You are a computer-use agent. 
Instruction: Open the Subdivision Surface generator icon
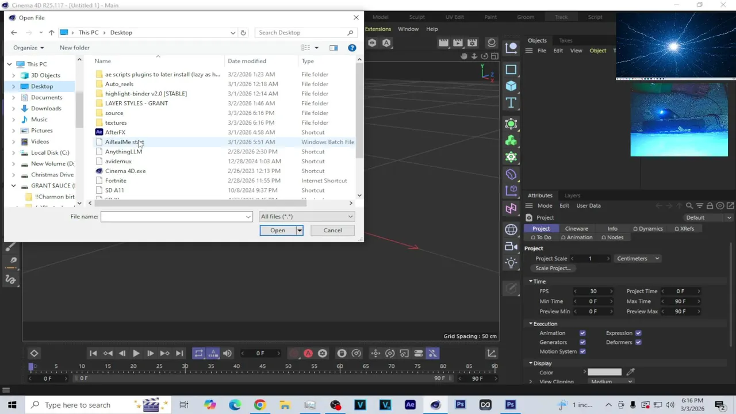[511, 124]
